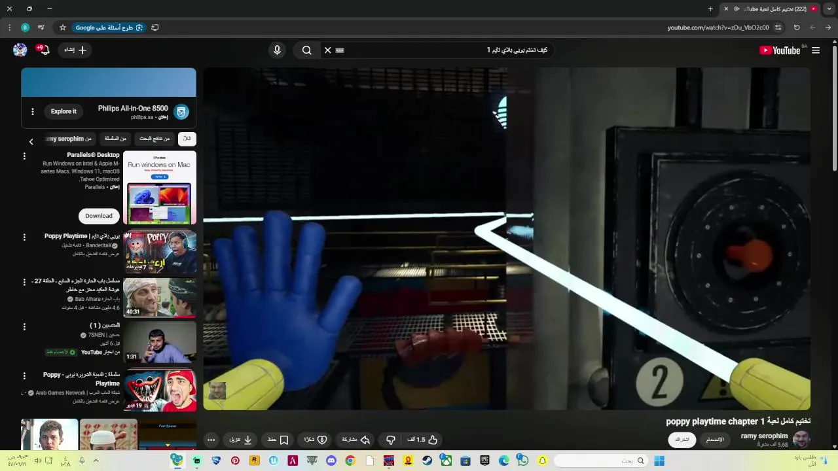Go back with the browser arrow
The width and height of the screenshot is (838, 471).
click(x=828, y=27)
